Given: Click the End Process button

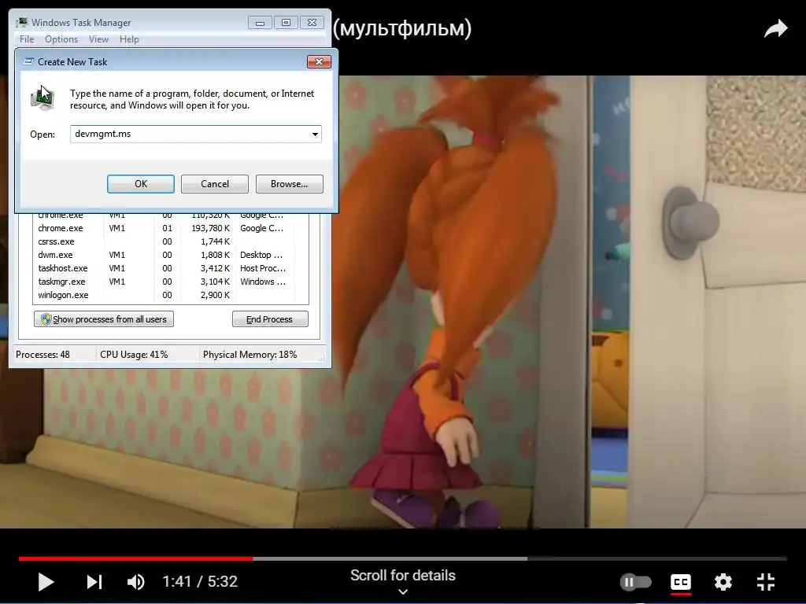Looking at the screenshot, I should click(x=271, y=319).
